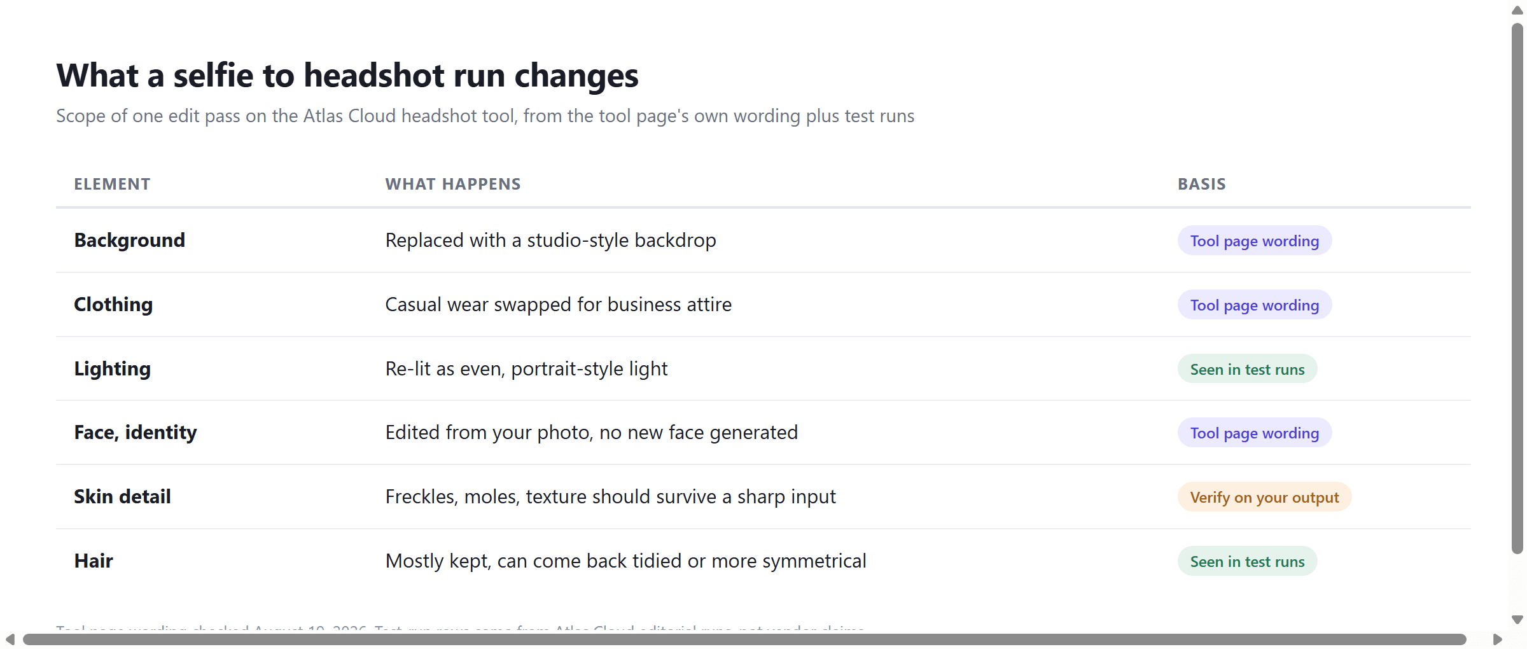Image resolution: width=1527 pixels, height=649 pixels.
Task: Click the horizontal scrollbar thumb
Action: point(744,639)
